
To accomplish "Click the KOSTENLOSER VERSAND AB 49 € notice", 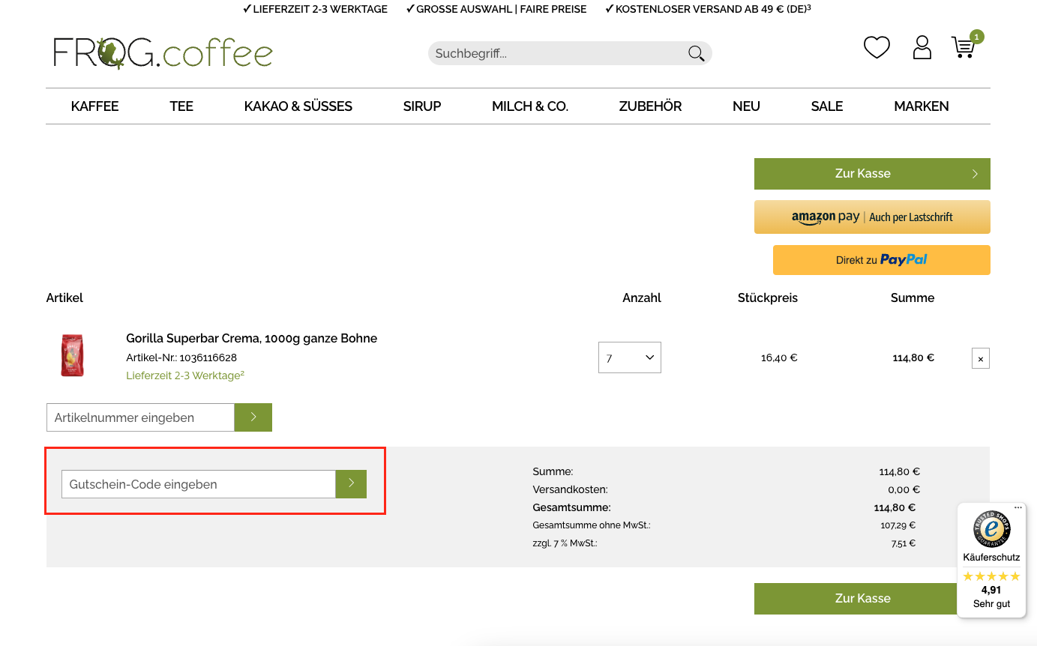I will [x=708, y=9].
